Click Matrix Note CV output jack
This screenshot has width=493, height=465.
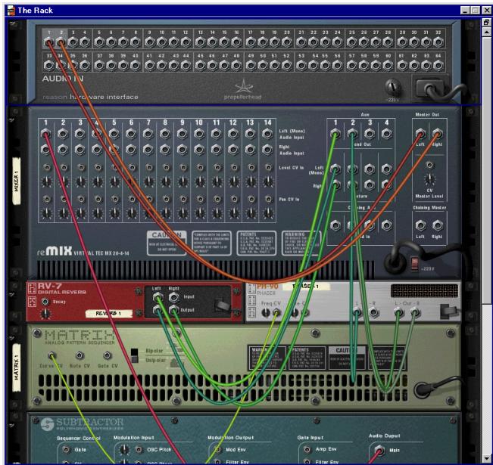tap(80, 355)
